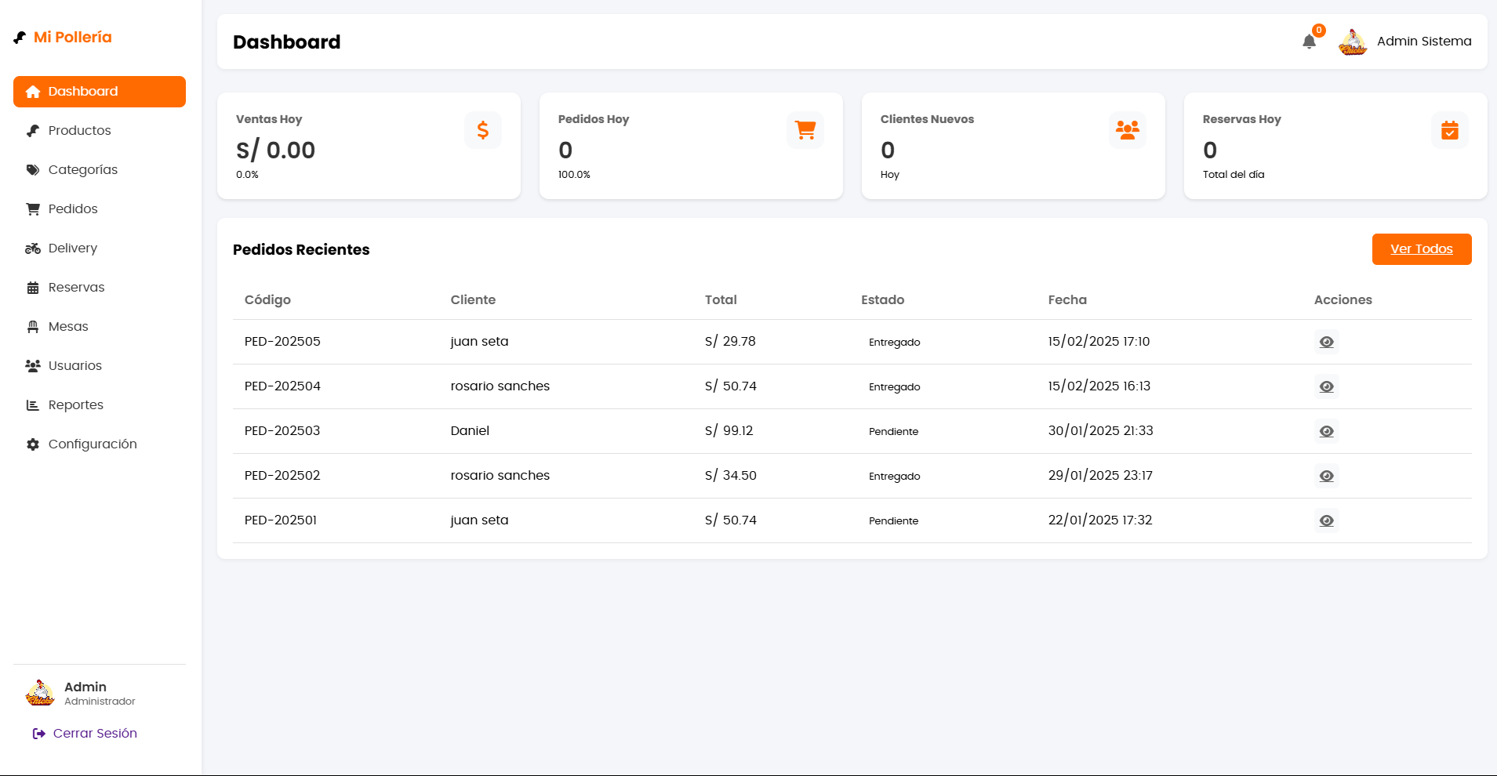The height and width of the screenshot is (776, 1497).
Task: Open Configuración settings
Action: [92, 444]
